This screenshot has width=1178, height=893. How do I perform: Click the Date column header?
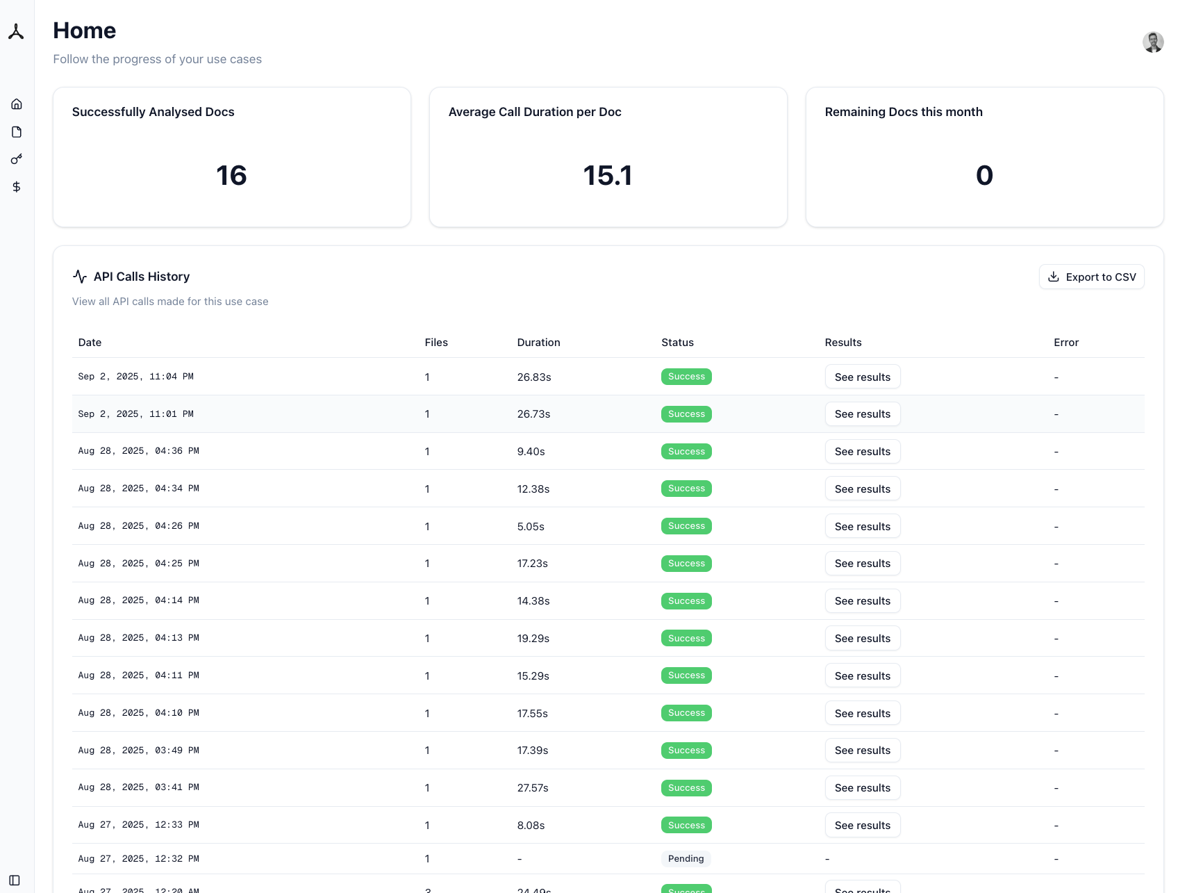coord(90,343)
